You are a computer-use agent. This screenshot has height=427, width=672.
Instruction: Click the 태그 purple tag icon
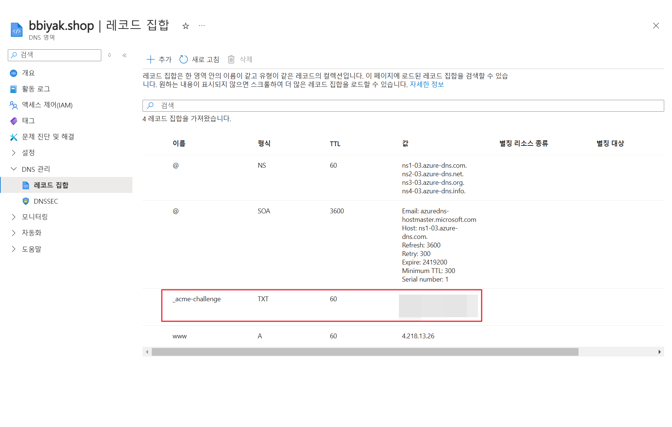pos(14,121)
